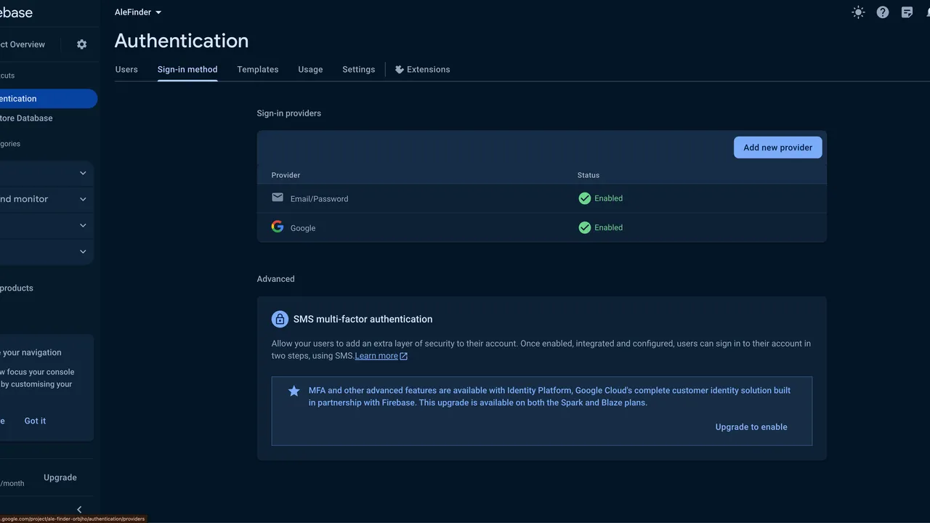Click SMS multi-factor authentication heading

click(363, 319)
